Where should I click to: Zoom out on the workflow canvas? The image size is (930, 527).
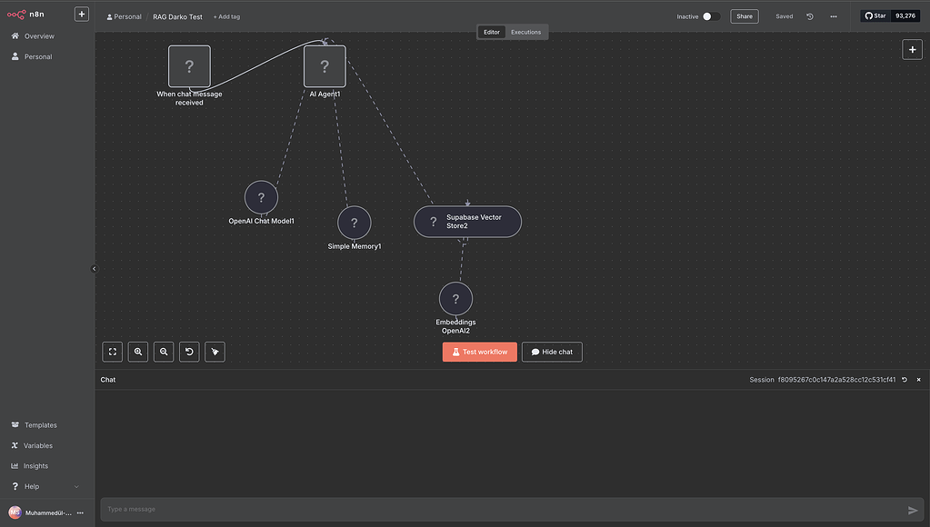coord(164,352)
